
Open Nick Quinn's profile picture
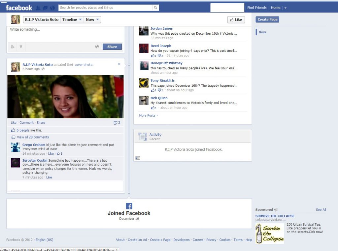144,100
